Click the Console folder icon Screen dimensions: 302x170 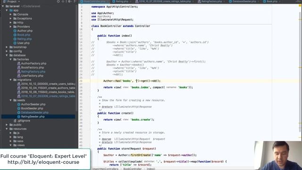15,15
